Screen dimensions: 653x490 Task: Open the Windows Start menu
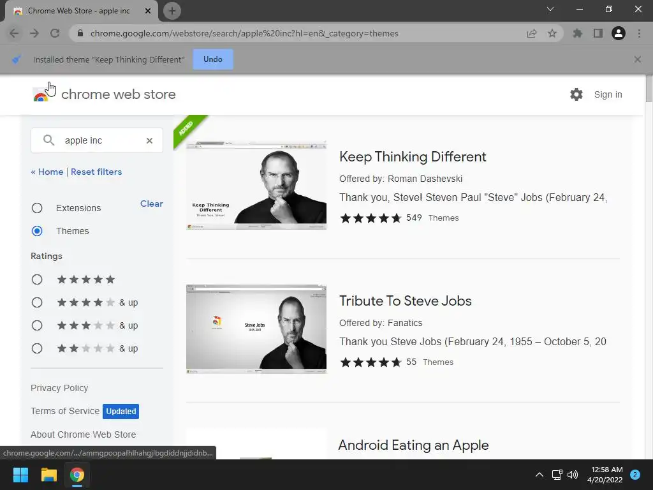(x=20, y=475)
